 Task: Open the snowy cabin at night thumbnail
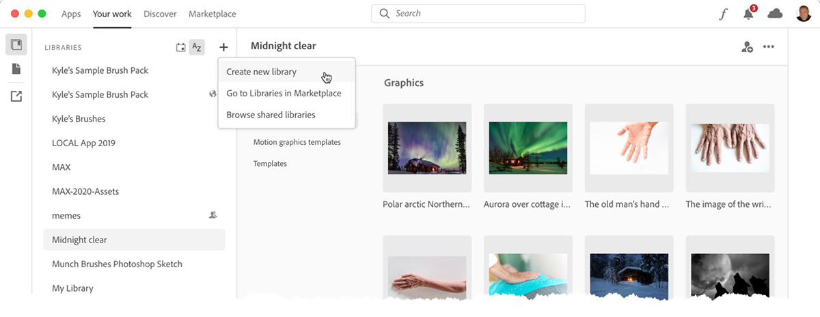629,268
